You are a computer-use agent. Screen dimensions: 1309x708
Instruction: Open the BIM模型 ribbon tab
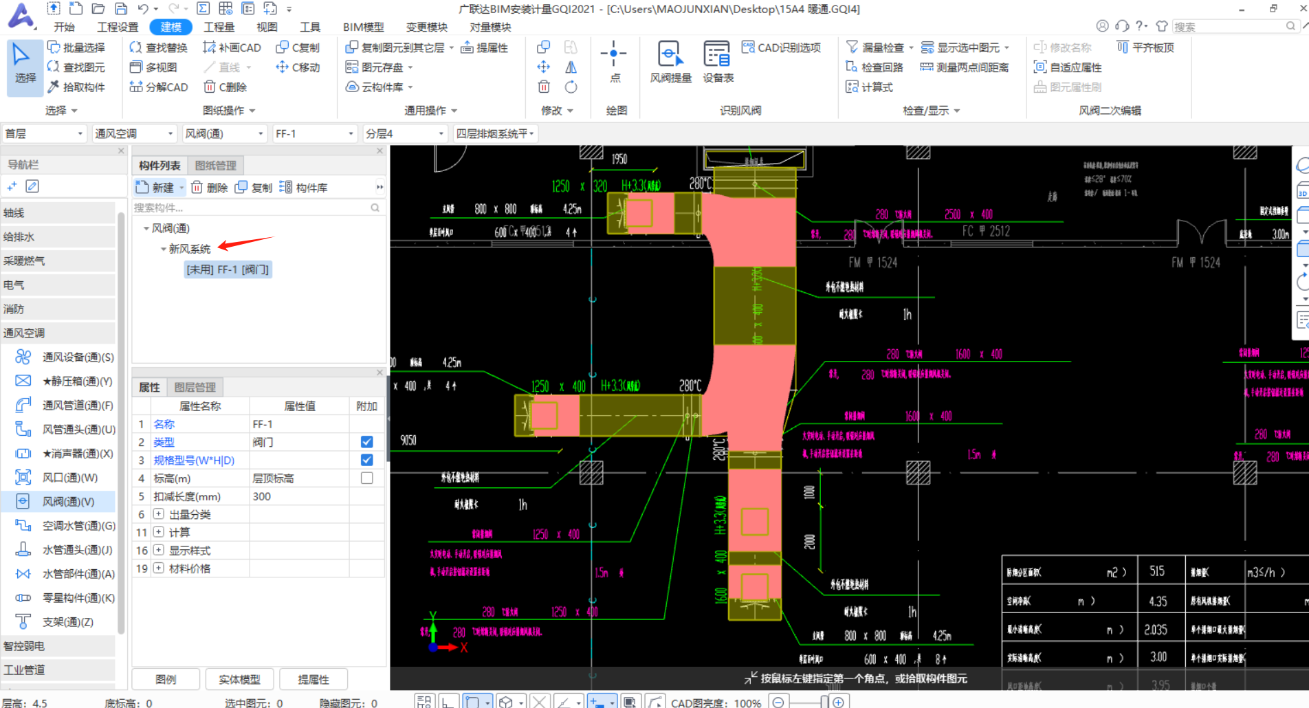tap(364, 27)
